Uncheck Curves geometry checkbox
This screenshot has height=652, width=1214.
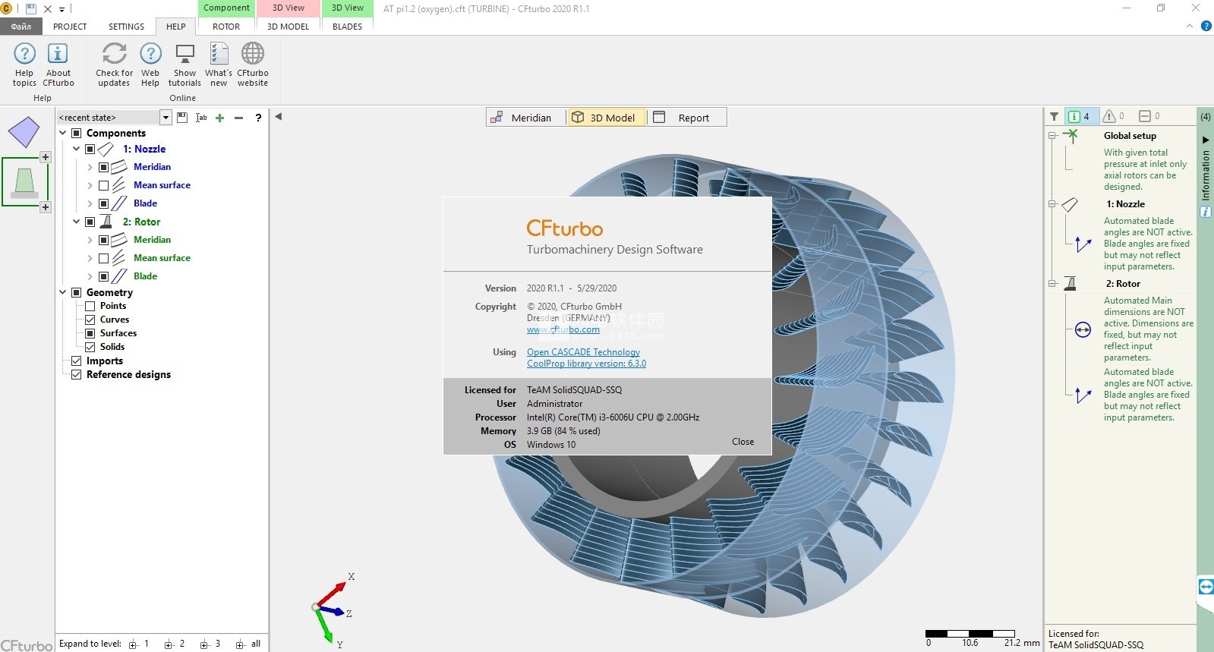(90, 320)
